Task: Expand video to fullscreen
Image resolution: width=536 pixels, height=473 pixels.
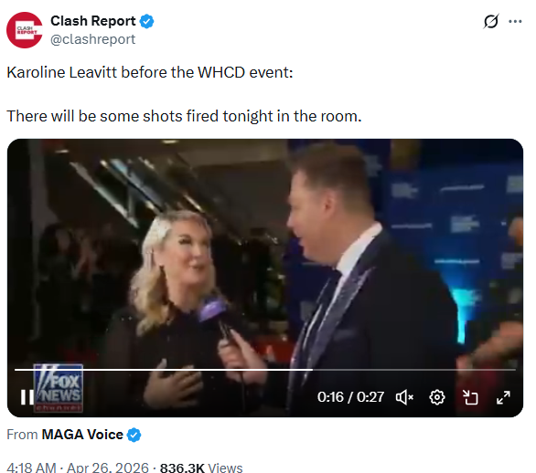Action: pyautogui.click(x=503, y=397)
